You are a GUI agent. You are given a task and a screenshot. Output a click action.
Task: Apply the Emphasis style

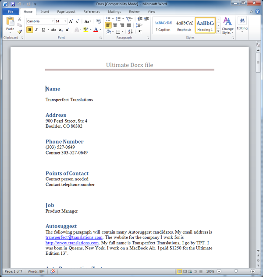pos(184,25)
